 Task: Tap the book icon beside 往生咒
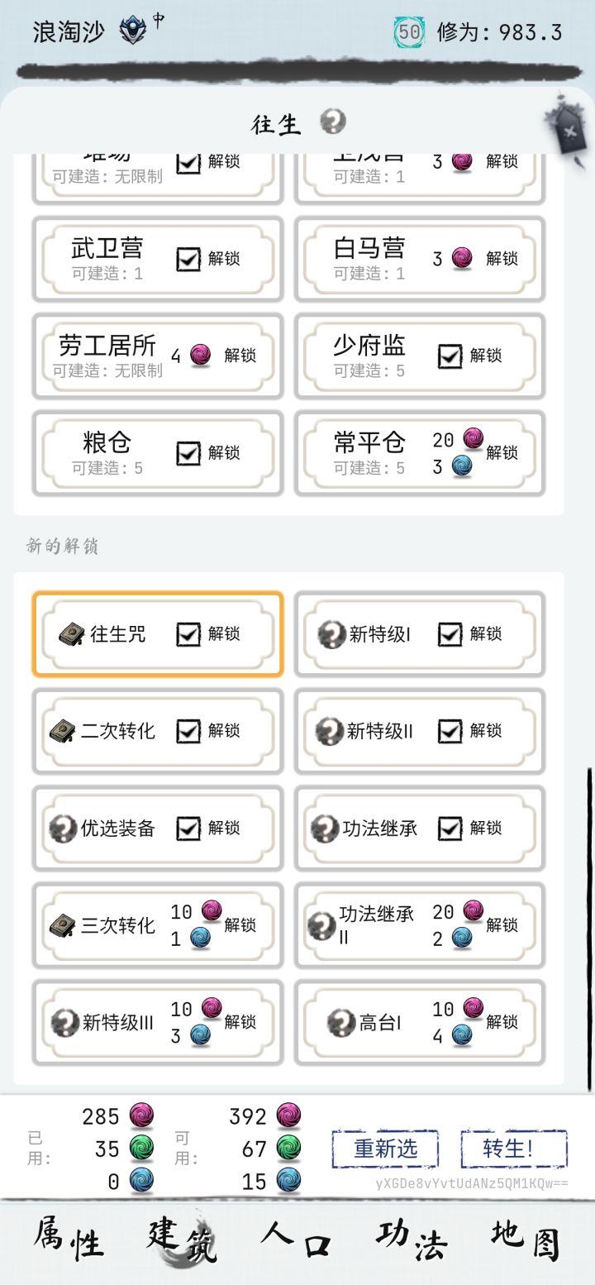(x=73, y=634)
